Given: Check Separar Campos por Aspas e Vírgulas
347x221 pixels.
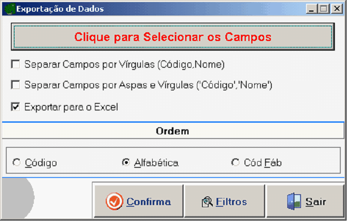Looking at the screenshot, I should 16,85.
